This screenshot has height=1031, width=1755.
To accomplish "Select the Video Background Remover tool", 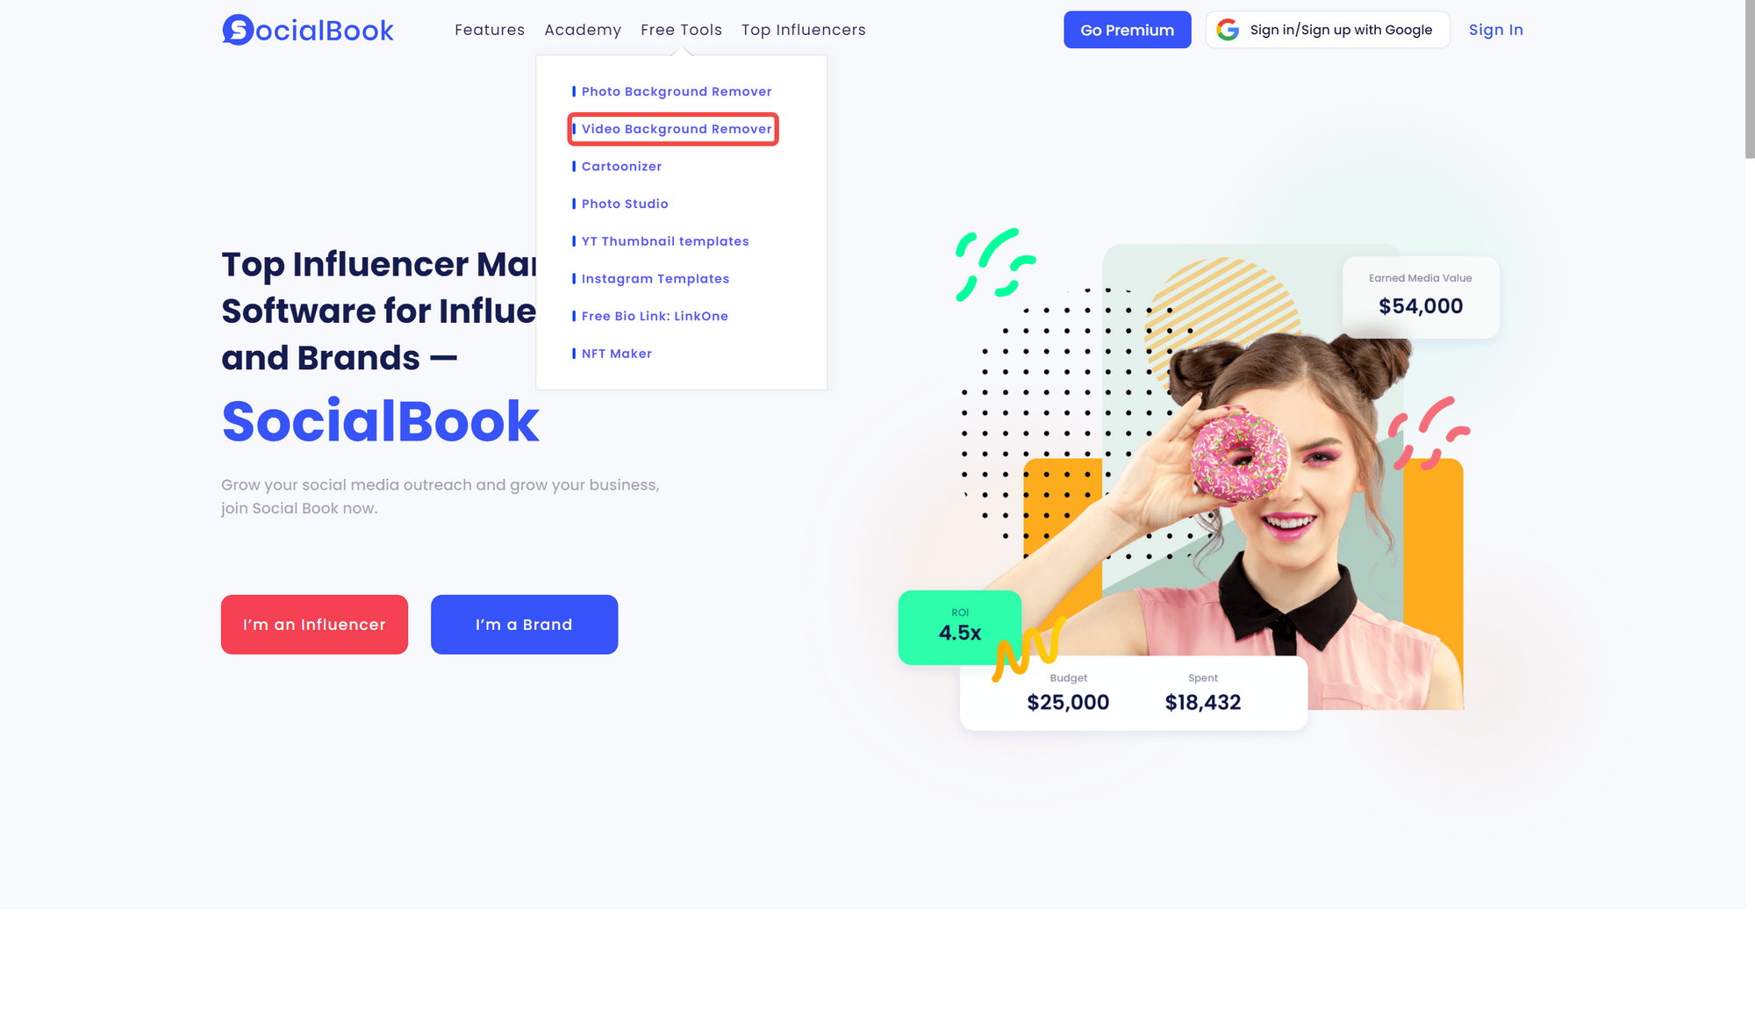I will 677,129.
